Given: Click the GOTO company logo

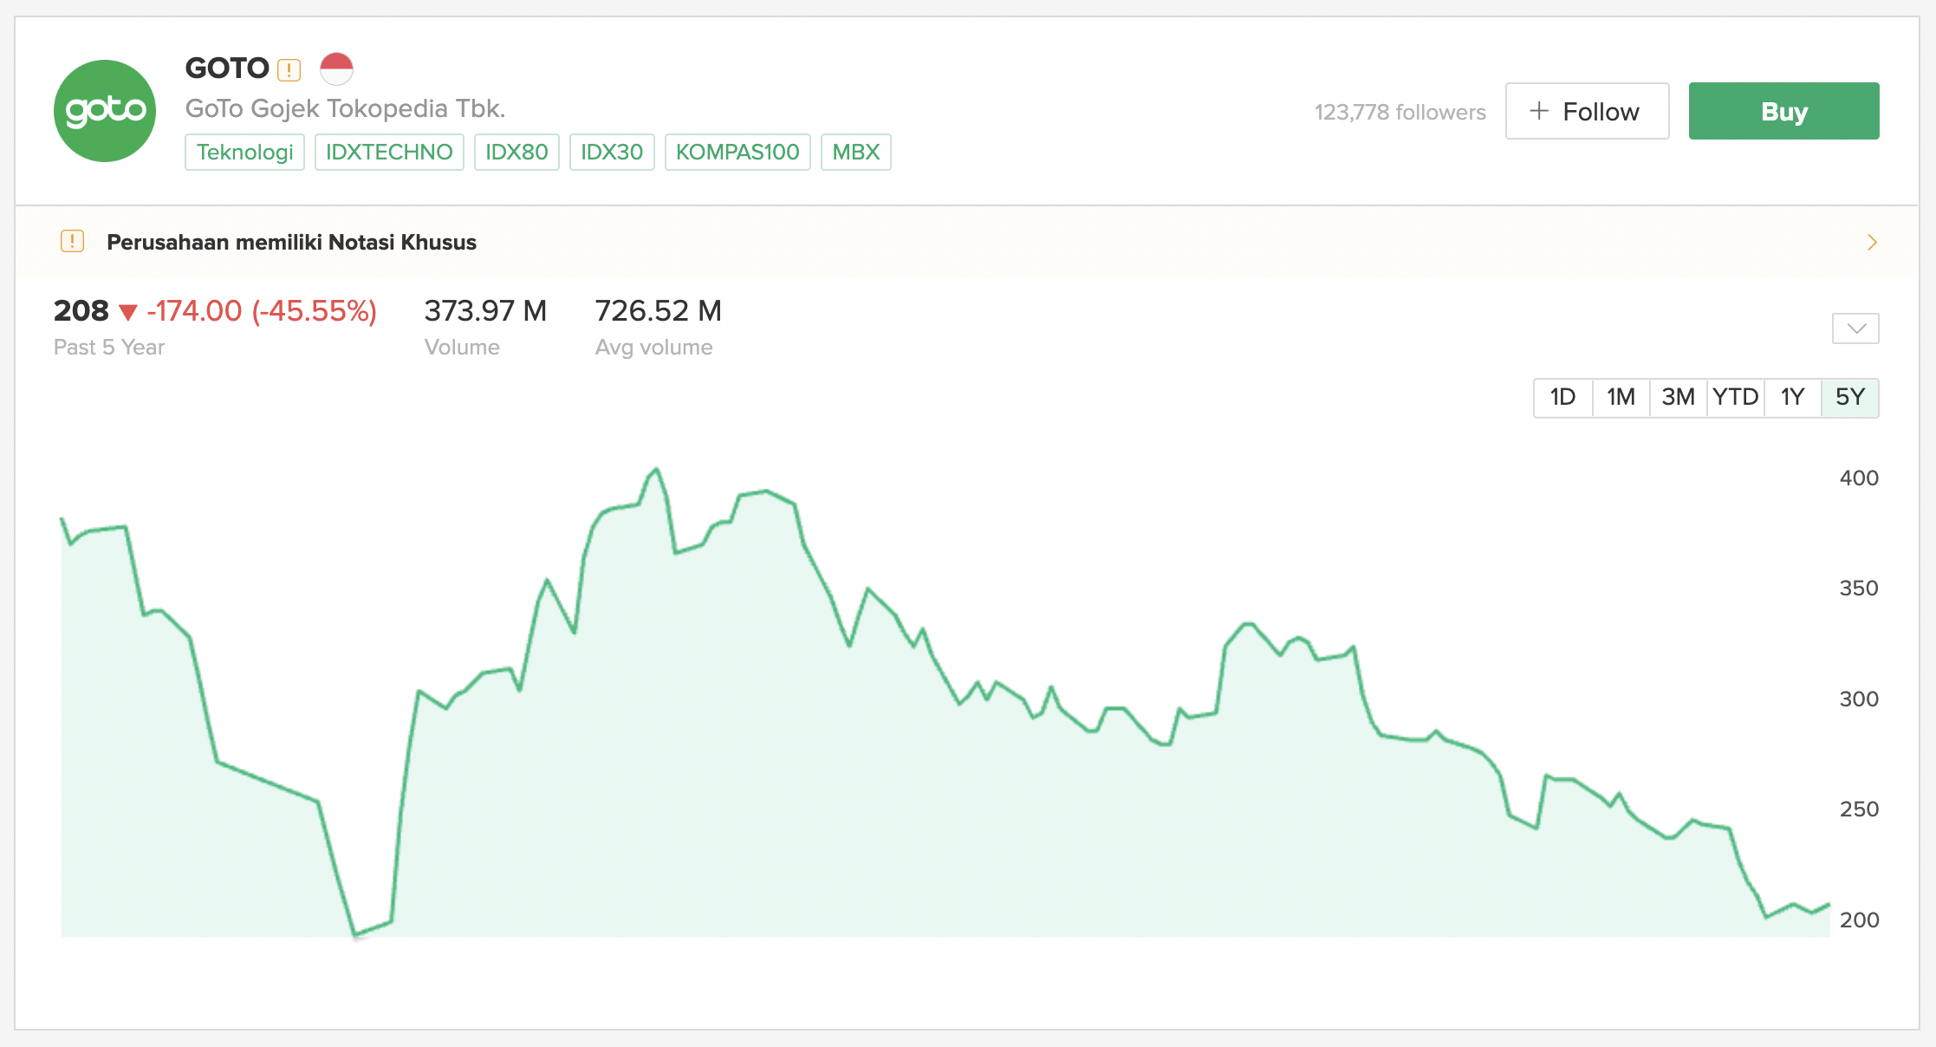Looking at the screenshot, I should [x=104, y=111].
